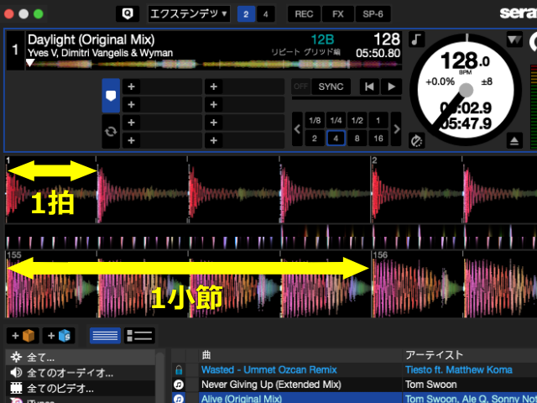The image size is (537, 403).
Task: Set auto loop to 1/2 beat
Action: click(x=357, y=120)
